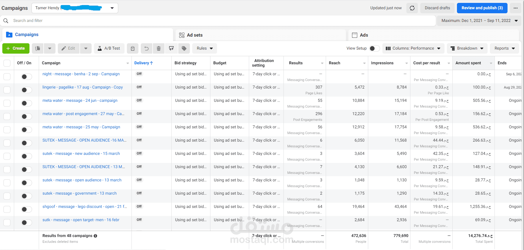The height and width of the screenshot is (250, 524).
Task: Click the refresh icon next to Updated just now
Action: (412, 8)
